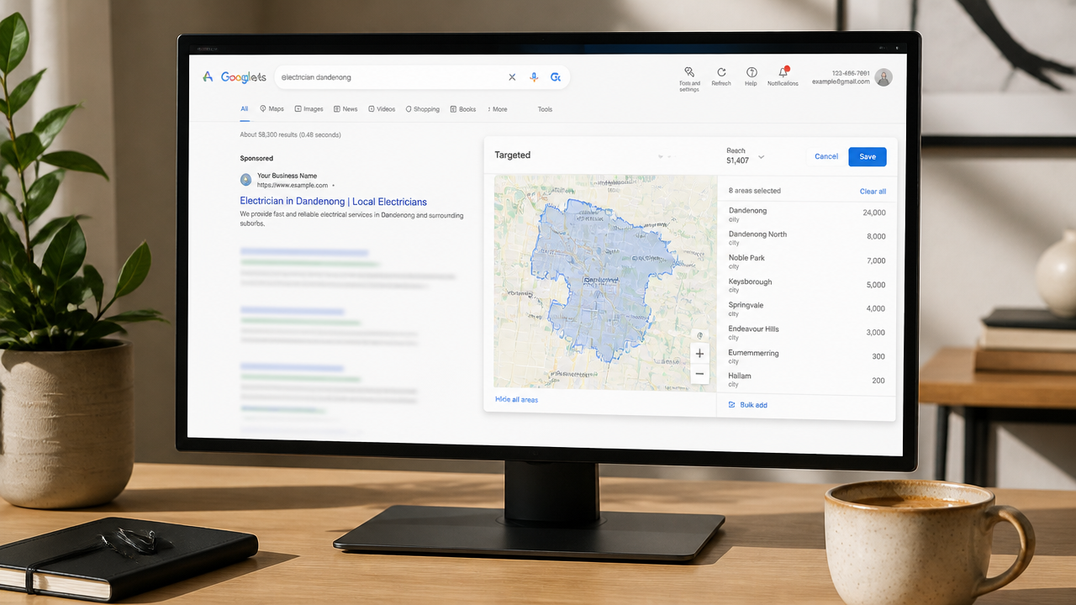Select the Hallam area row
The image size is (1076, 605).
[807, 380]
